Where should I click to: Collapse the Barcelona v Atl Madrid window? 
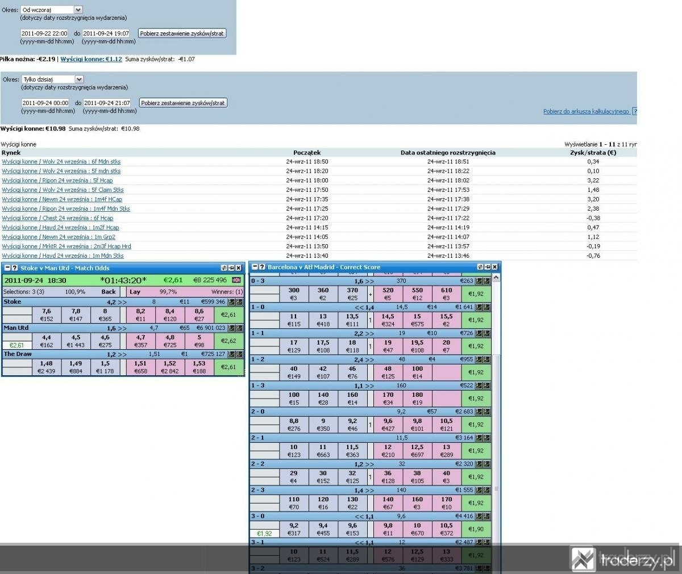click(255, 267)
